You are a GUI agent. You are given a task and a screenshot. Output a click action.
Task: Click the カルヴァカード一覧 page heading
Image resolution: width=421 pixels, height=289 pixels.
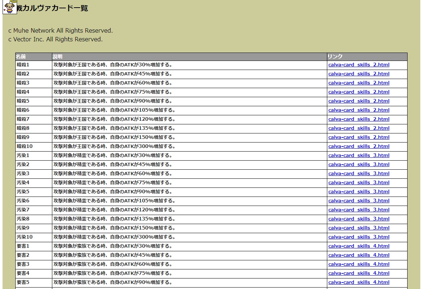coord(53,8)
